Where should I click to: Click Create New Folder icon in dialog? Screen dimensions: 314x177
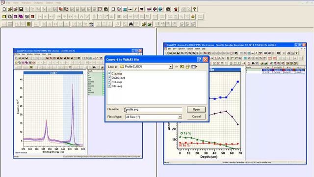click(x=187, y=67)
